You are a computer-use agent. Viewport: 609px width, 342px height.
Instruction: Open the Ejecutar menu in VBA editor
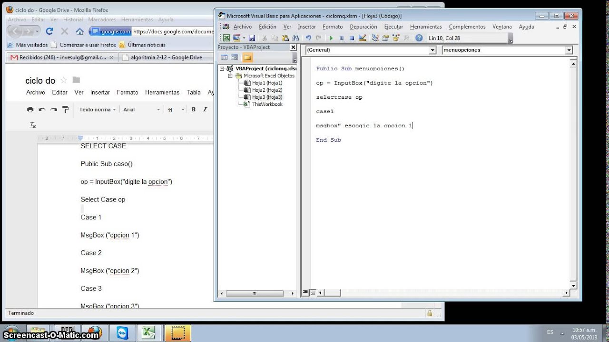click(x=393, y=27)
